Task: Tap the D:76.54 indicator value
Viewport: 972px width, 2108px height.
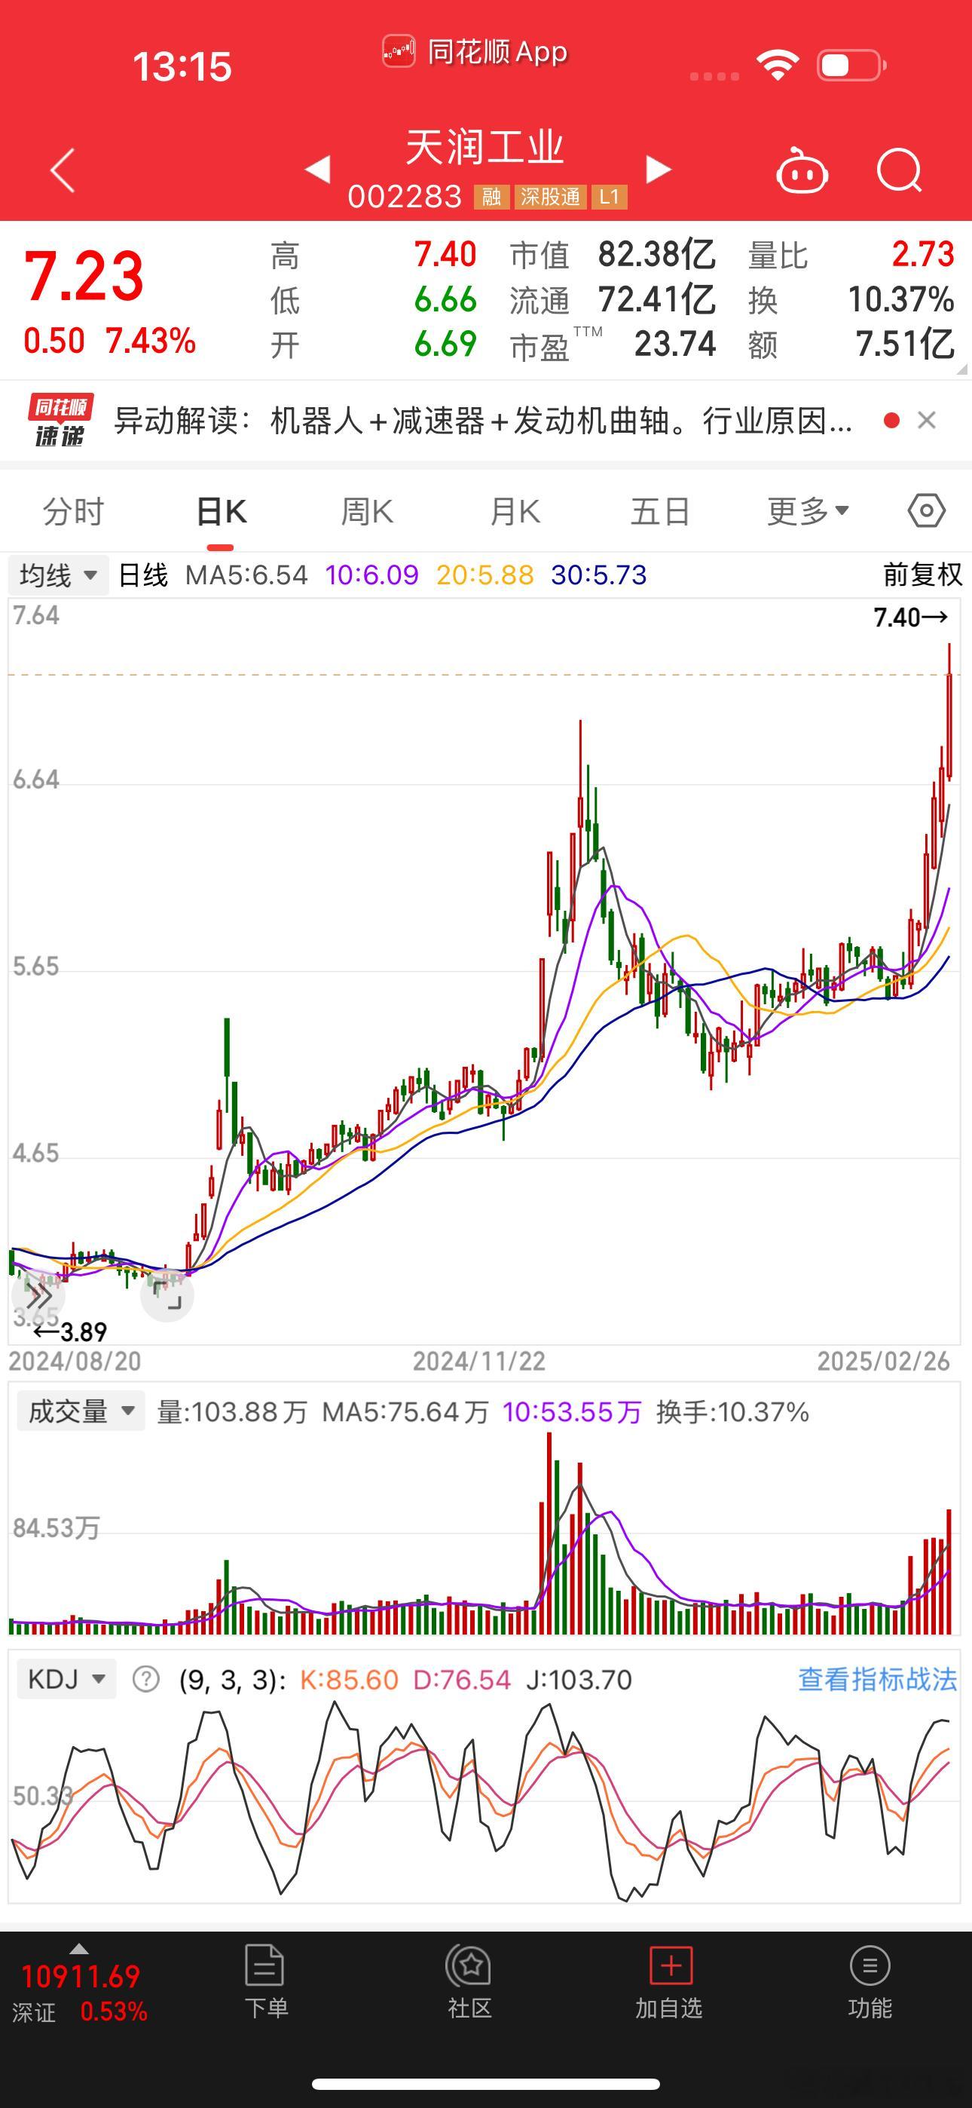Action: point(461,1680)
